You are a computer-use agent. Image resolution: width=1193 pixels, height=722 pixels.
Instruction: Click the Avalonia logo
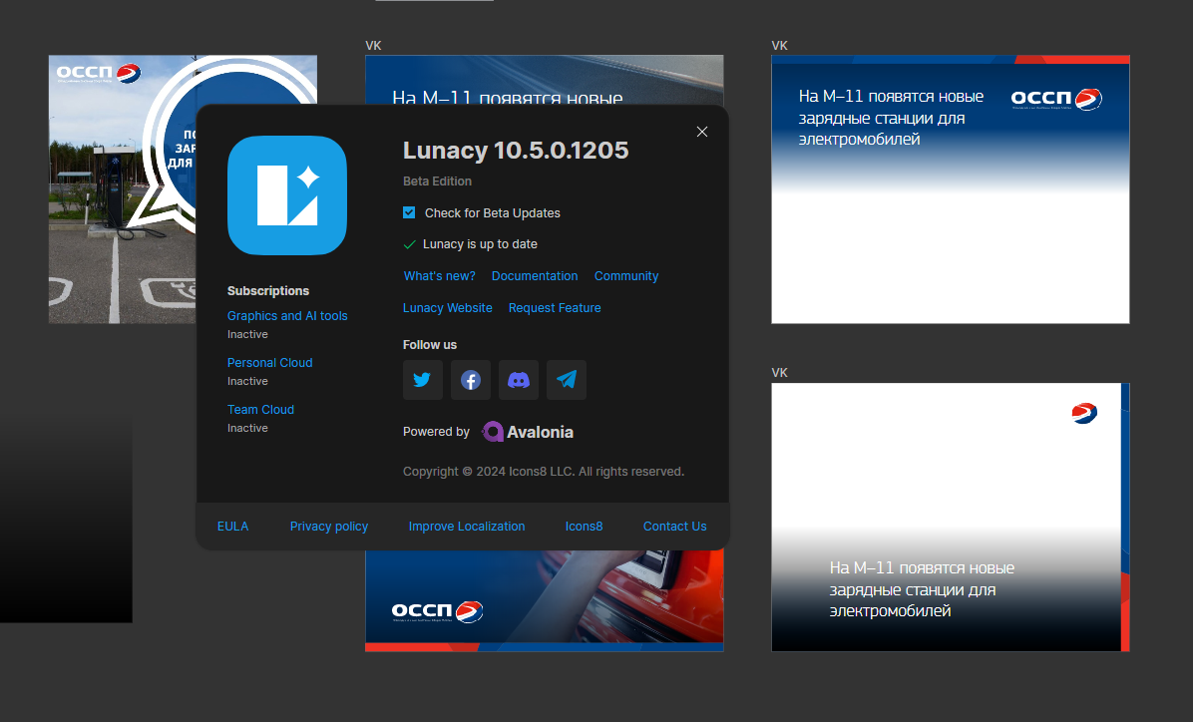(528, 432)
